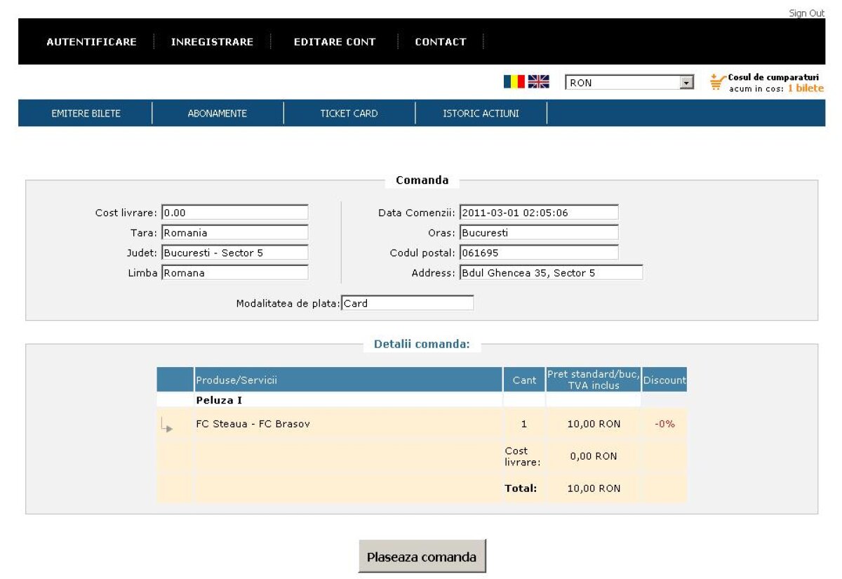
Task: Open EDITARE CONT menu entry
Action: [x=335, y=41]
